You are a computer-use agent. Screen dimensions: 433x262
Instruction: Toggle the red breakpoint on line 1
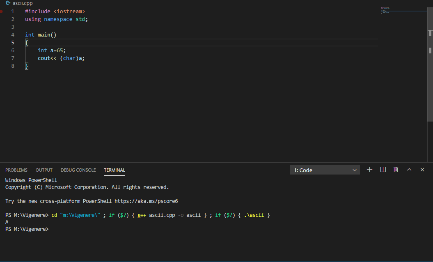(2, 11)
